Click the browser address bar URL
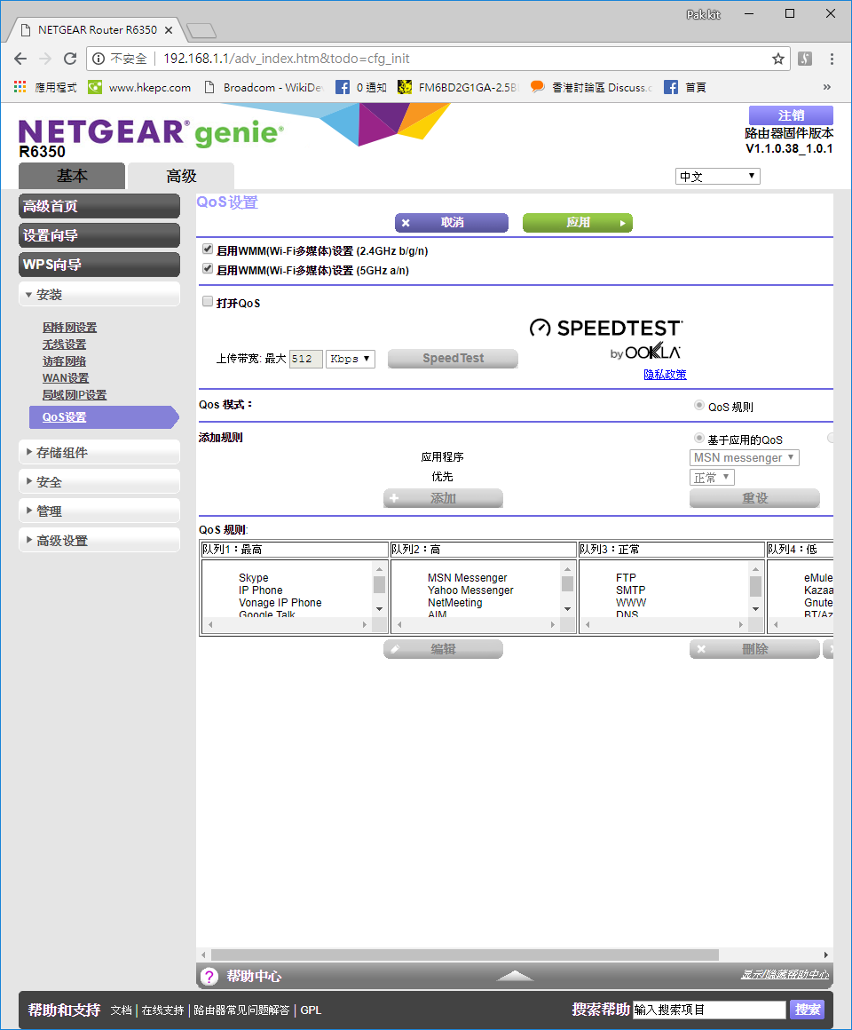The image size is (852, 1030). [286, 59]
